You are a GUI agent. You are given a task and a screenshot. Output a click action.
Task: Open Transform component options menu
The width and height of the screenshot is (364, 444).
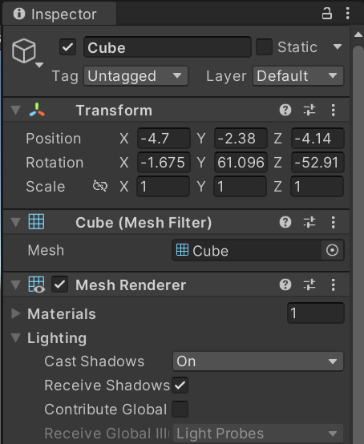[x=333, y=110]
